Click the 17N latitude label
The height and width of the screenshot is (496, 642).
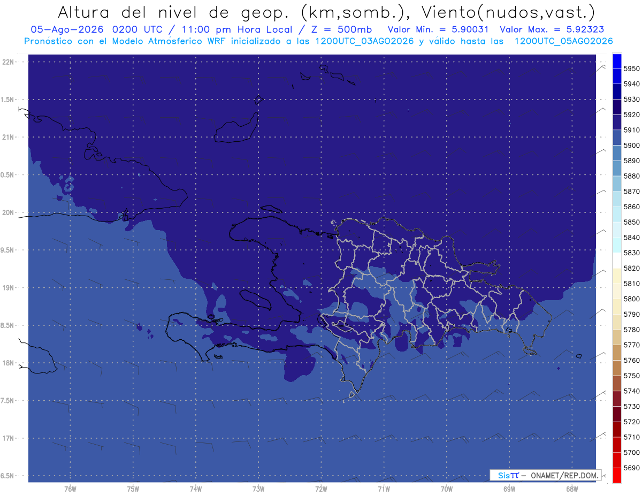[9, 438]
